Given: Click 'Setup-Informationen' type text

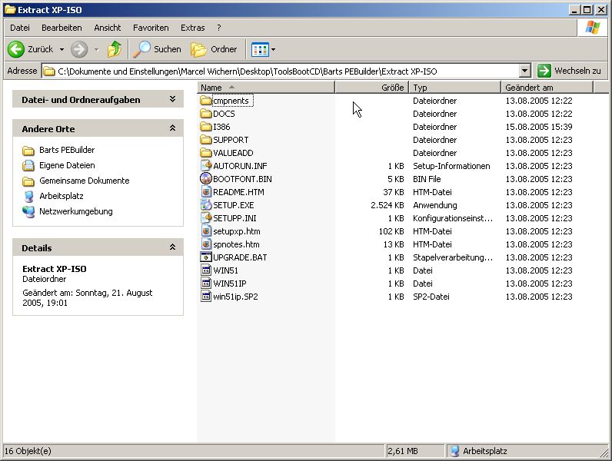Looking at the screenshot, I should click(451, 166).
